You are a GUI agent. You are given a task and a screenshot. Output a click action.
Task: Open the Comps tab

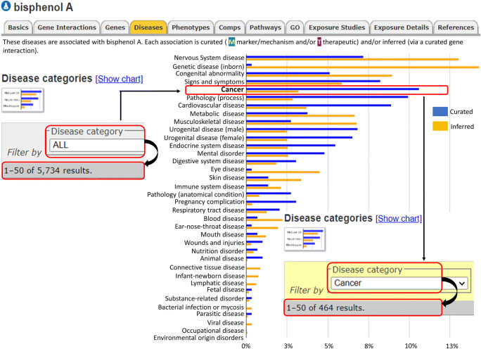(x=229, y=27)
